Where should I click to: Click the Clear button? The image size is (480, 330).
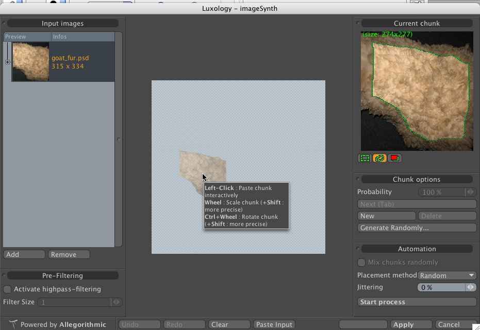tap(229, 324)
